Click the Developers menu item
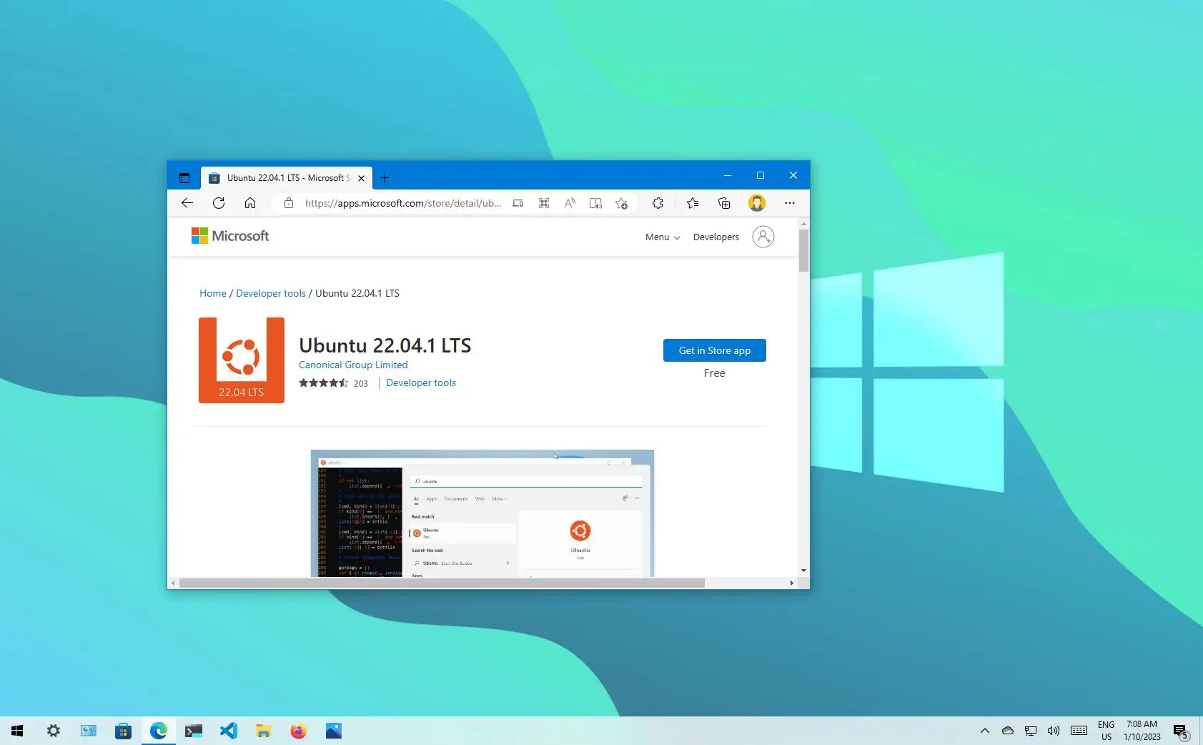The image size is (1203, 745). pyautogui.click(x=716, y=237)
